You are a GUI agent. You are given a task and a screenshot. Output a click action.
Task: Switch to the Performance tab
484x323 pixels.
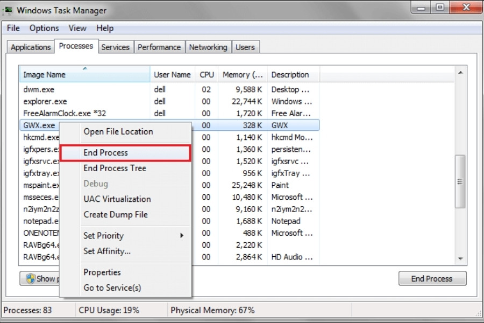point(160,47)
